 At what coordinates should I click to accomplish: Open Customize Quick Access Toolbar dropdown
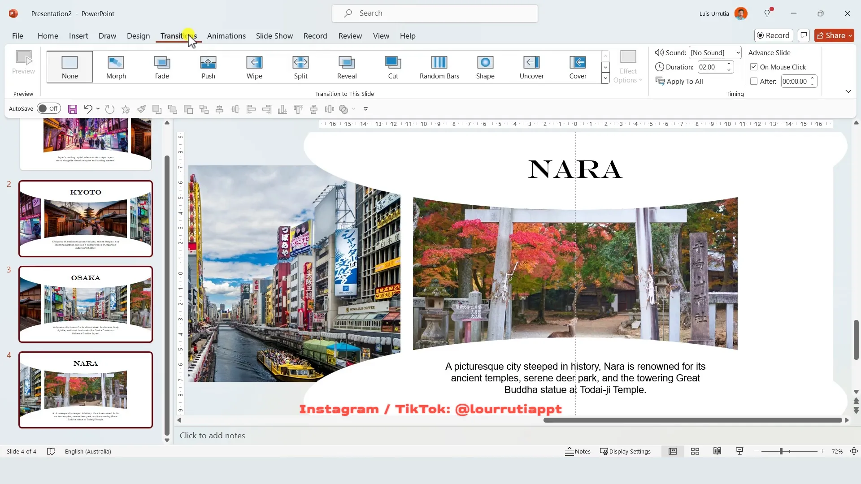point(365,109)
